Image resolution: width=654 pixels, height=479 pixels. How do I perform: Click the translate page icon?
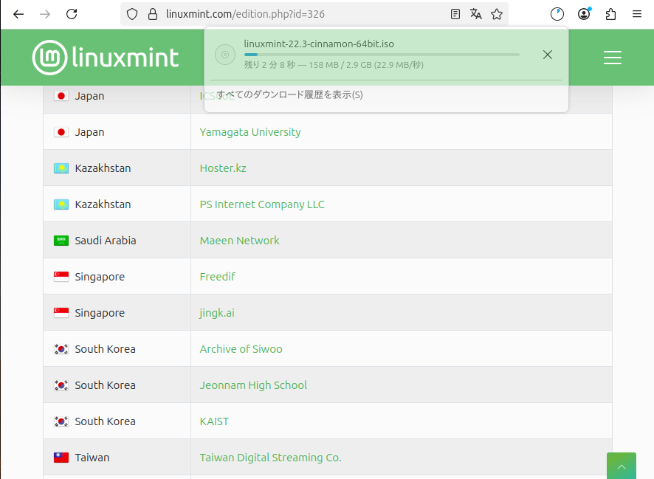click(476, 14)
